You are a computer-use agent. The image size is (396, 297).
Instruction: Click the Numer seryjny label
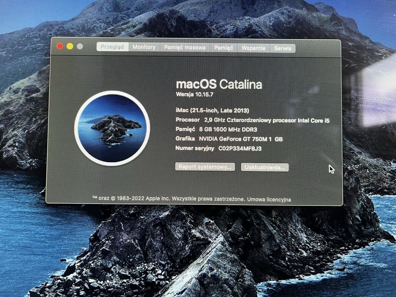coord(195,148)
